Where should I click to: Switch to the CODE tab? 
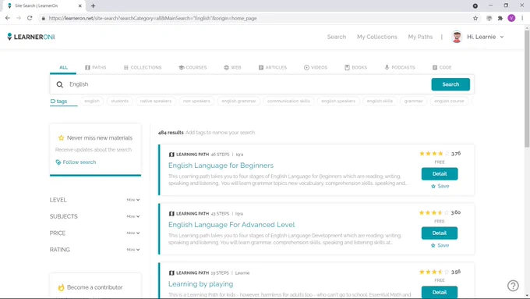(x=442, y=67)
